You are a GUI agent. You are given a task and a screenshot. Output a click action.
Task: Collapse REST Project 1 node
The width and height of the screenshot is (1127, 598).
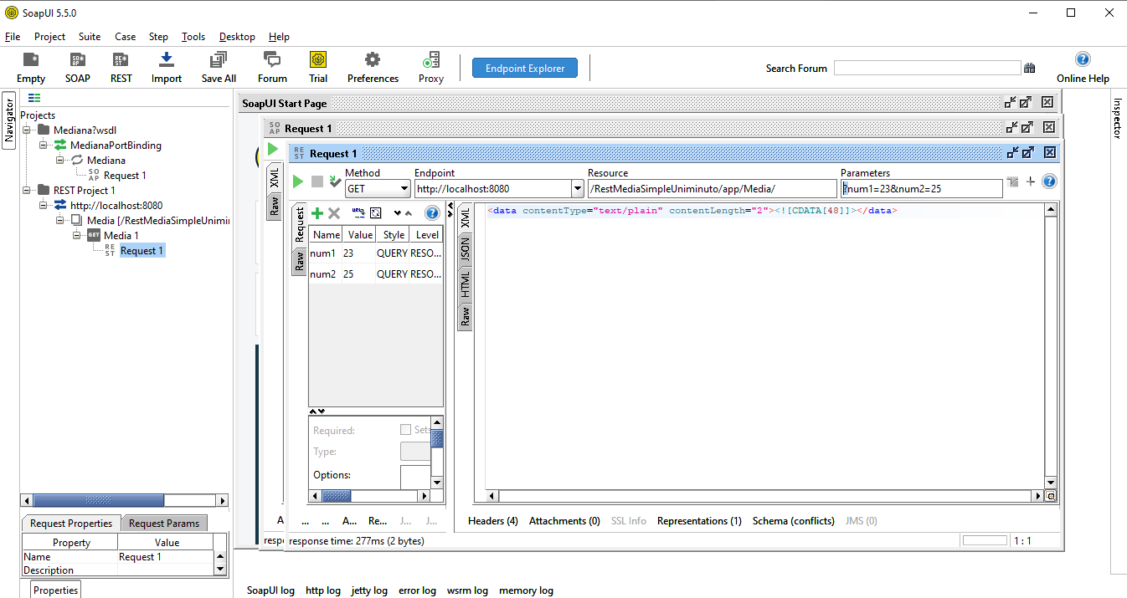coord(27,190)
